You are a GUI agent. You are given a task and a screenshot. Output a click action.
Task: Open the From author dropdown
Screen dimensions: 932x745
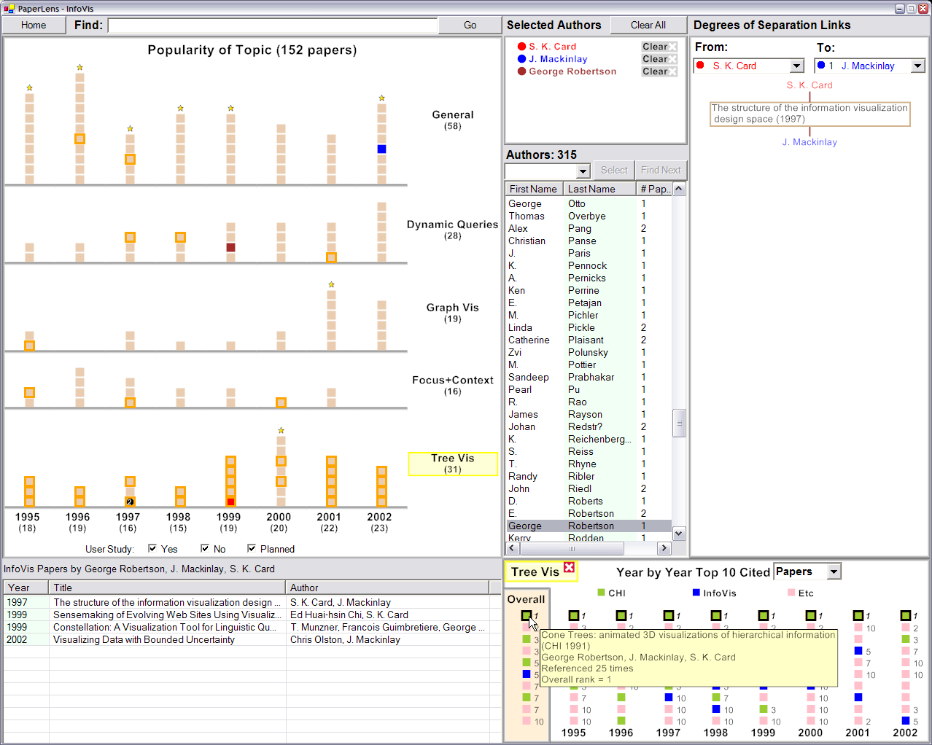(796, 66)
